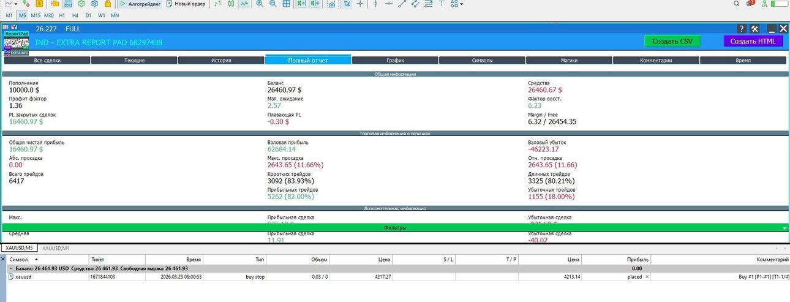Open Текущие tab
Viewport: 790px width, 302px height.
134,61
